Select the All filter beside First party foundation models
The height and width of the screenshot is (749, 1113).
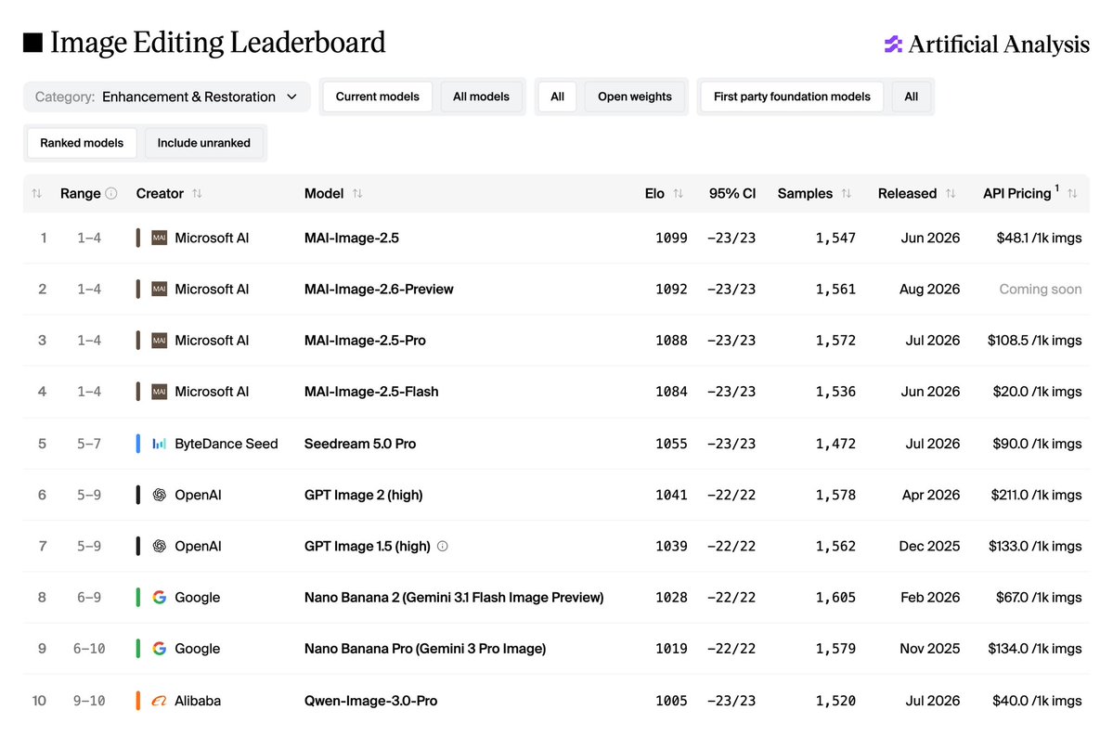tap(911, 97)
